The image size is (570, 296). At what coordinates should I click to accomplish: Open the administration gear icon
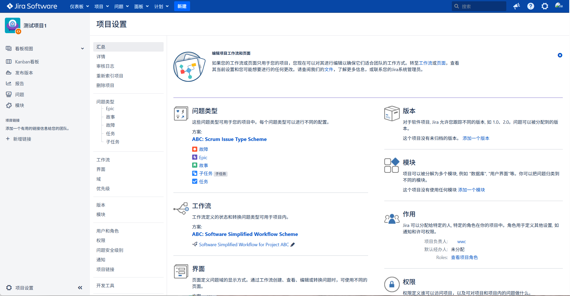click(545, 6)
